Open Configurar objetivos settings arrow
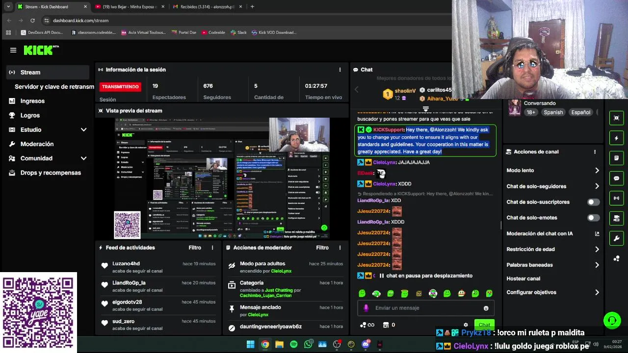The image size is (628, 353). (x=597, y=292)
